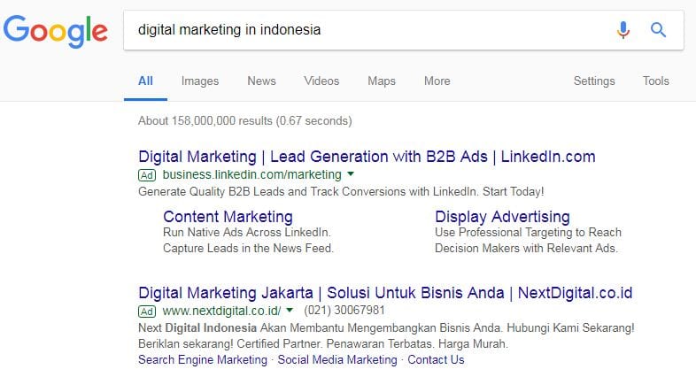This screenshot has height=377, width=696.
Task: Open the More search categories menu
Action: click(437, 81)
